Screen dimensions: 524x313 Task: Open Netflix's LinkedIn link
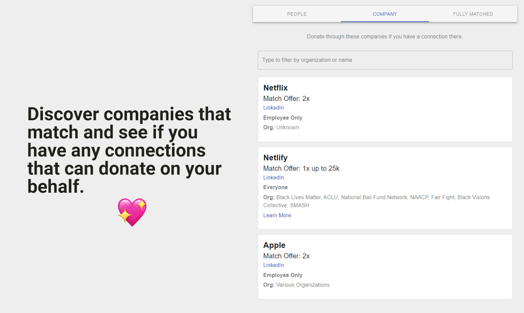274,108
